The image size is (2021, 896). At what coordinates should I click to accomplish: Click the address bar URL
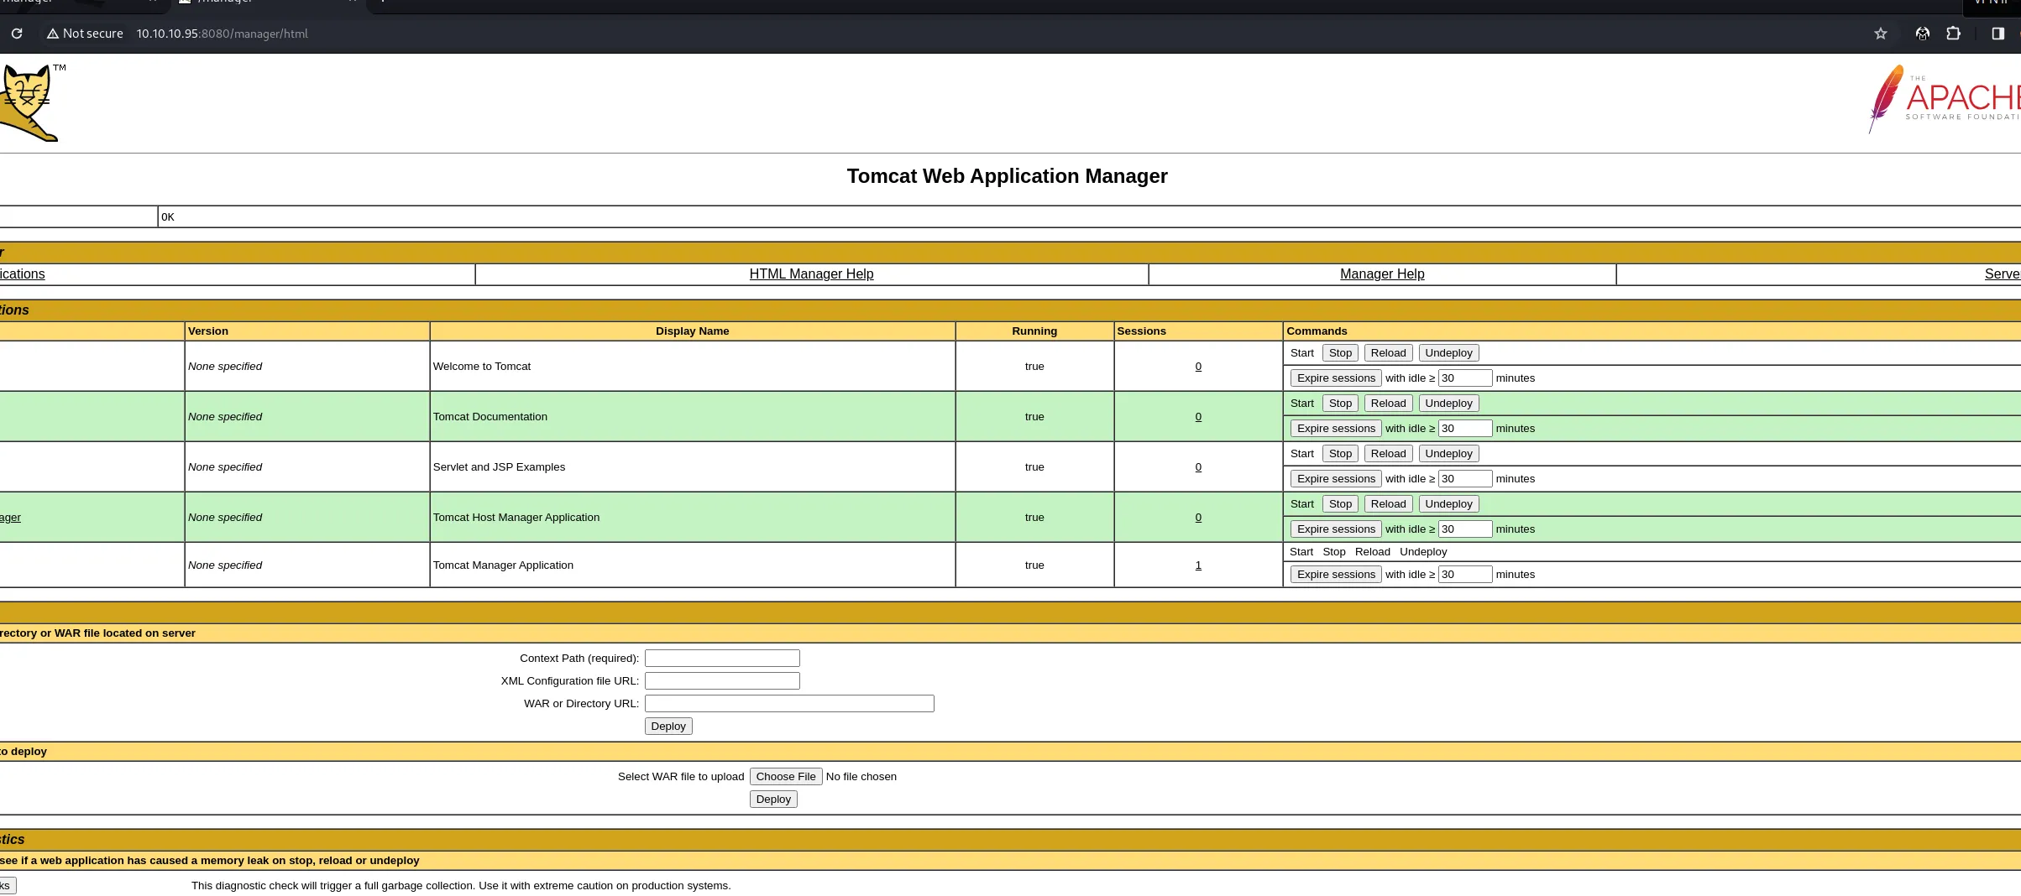pos(222,34)
